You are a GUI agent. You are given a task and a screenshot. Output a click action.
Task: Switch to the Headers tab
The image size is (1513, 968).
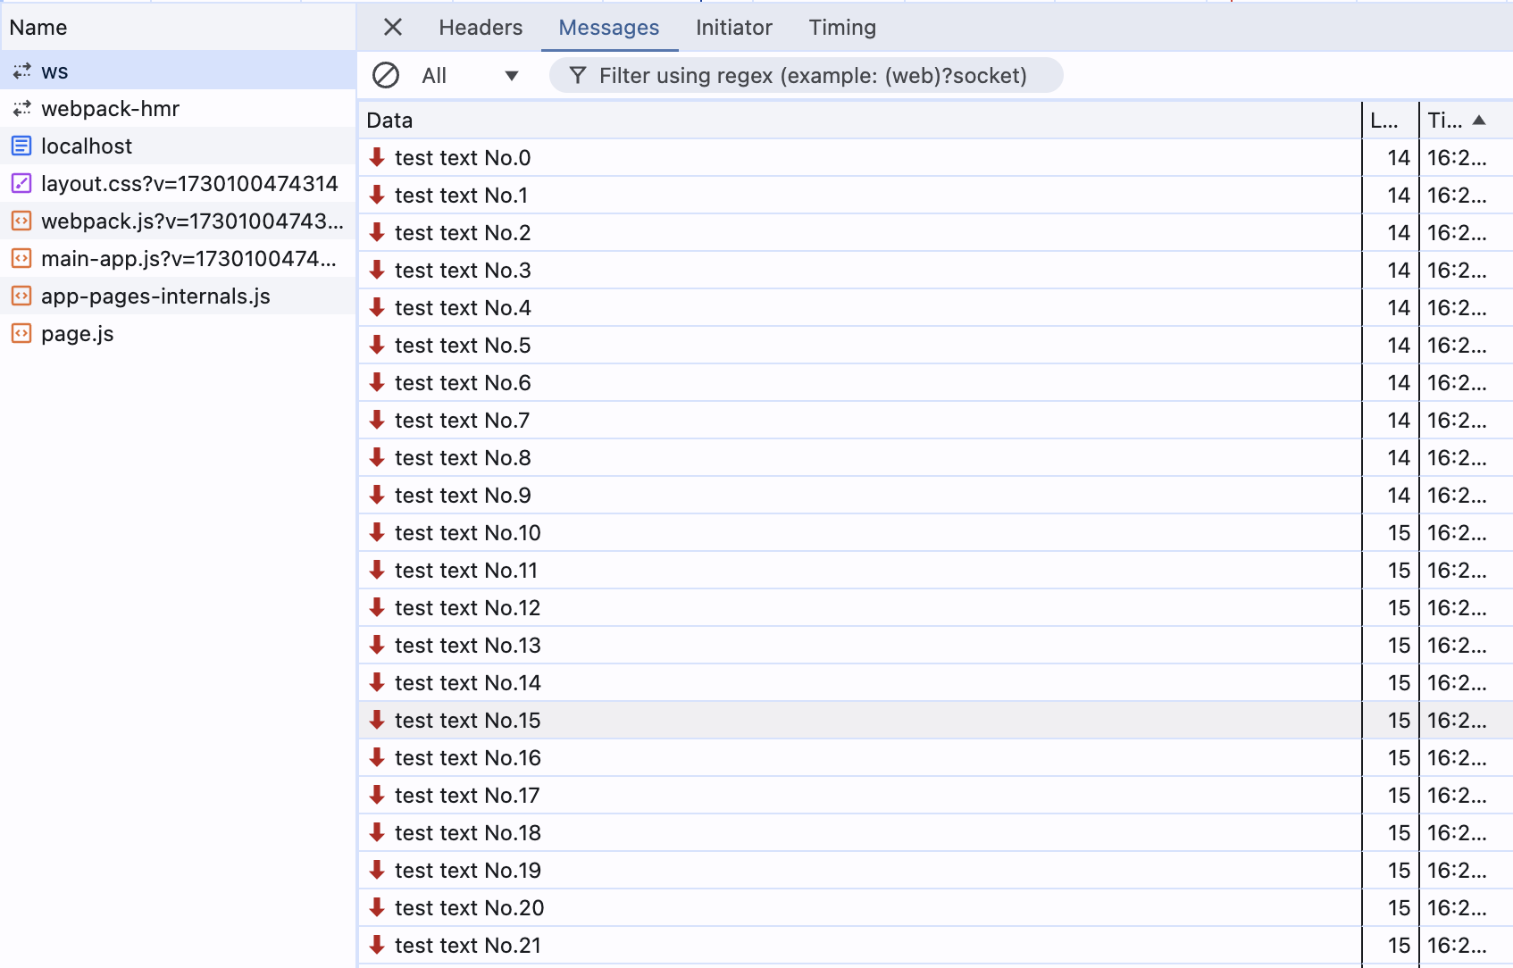pyautogui.click(x=480, y=27)
